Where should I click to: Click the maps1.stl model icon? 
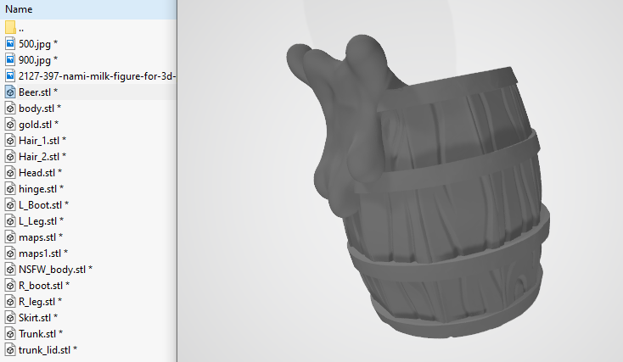pyautogui.click(x=10, y=253)
